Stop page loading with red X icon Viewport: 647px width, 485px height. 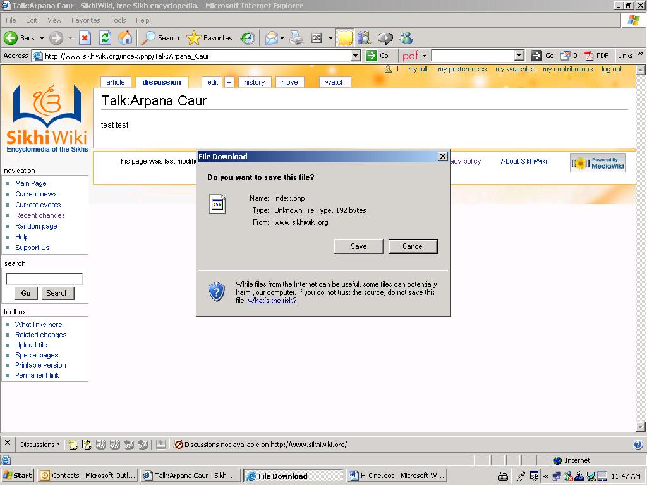85,38
